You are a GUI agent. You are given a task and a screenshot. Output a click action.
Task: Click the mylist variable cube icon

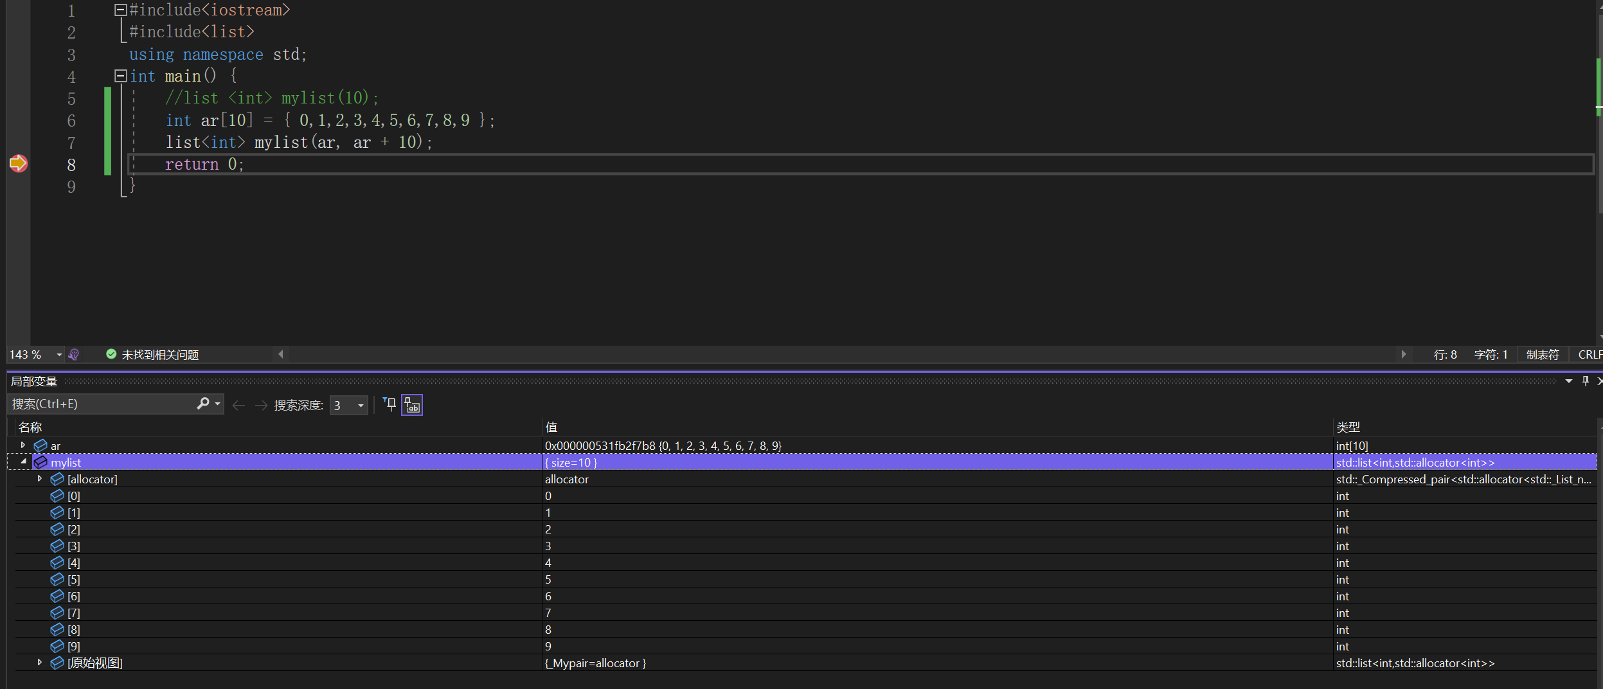pyautogui.click(x=40, y=462)
